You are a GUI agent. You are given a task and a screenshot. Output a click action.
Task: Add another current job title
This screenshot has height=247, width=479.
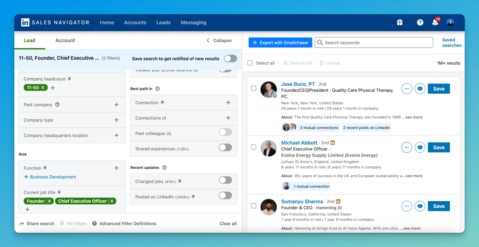point(27,209)
